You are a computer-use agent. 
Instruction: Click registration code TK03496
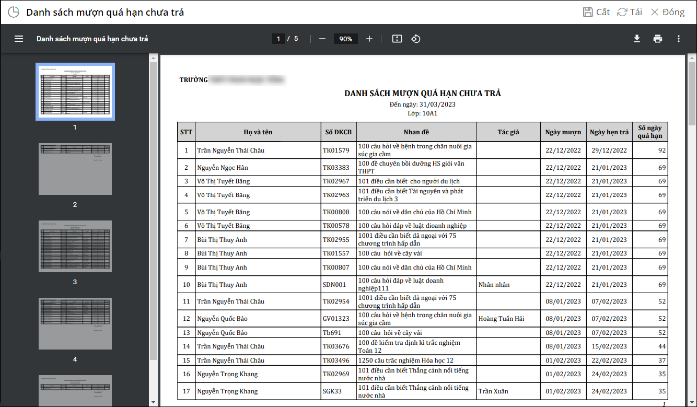336,361
